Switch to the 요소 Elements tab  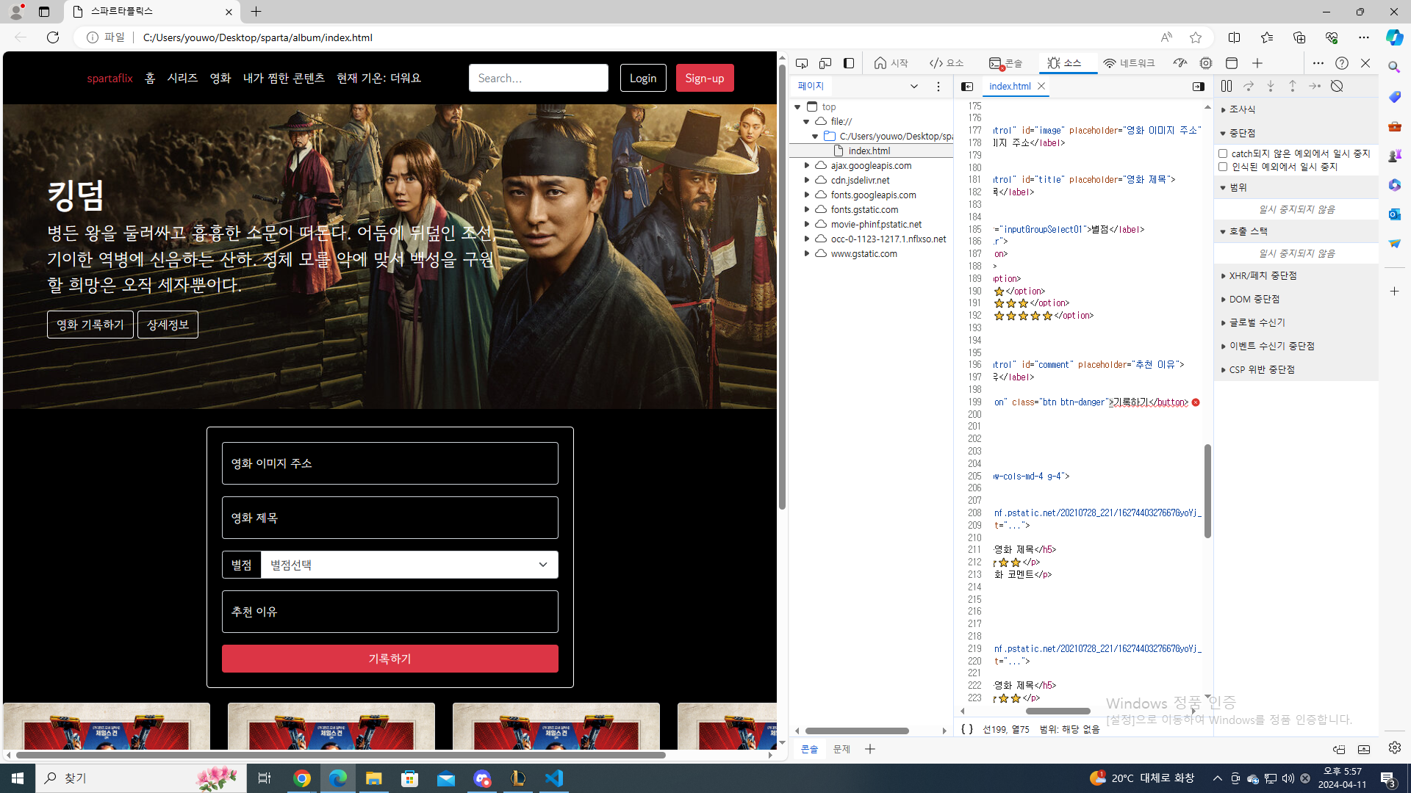[947, 63]
